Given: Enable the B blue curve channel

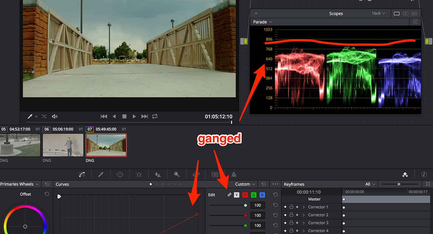Looking at the screenshot, I should click(262, 195).
